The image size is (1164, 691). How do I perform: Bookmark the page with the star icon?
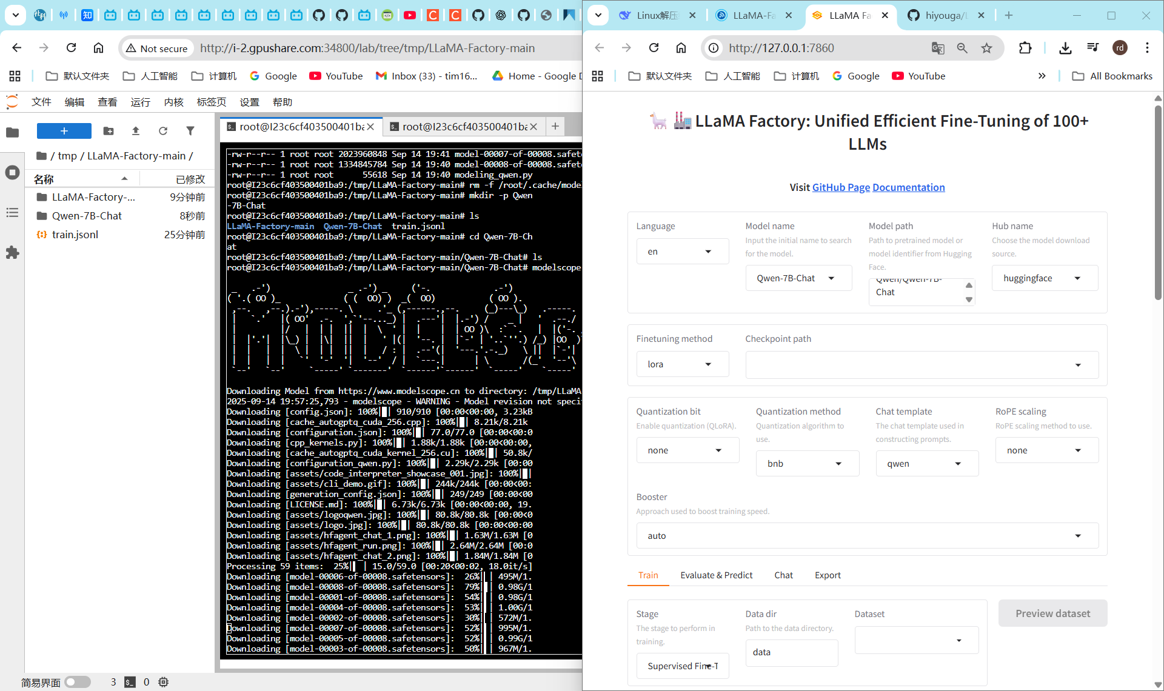pos(987,48)
